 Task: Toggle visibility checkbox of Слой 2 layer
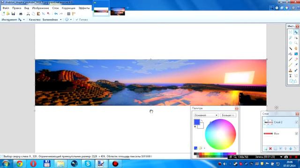coord(296,122)
